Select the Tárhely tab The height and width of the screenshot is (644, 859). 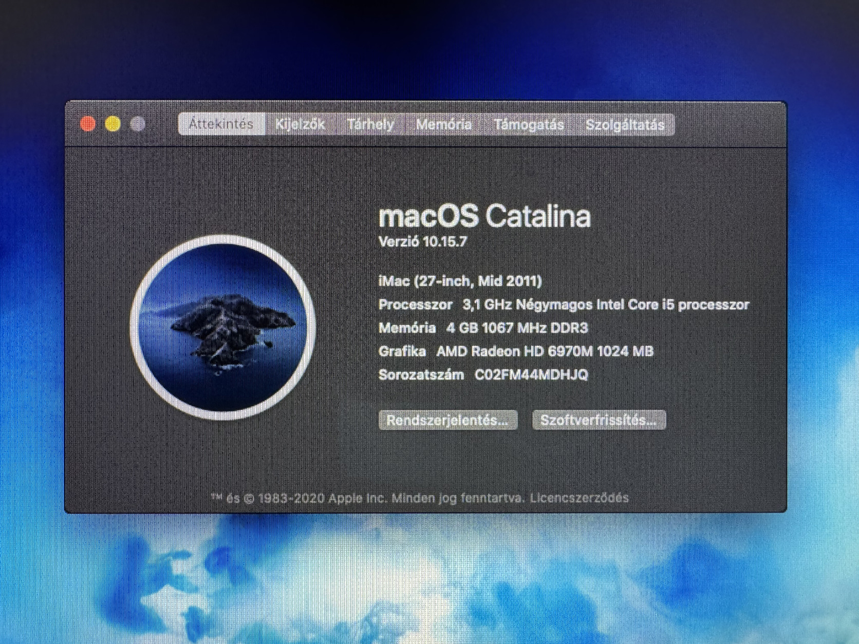370,124
